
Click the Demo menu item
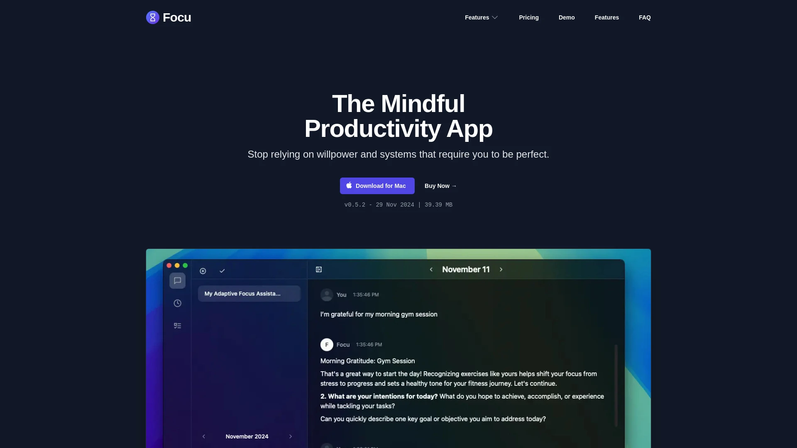click(x=567, y=17)
